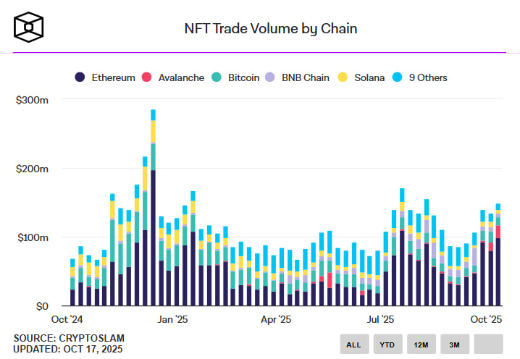The height and width of the screenshot is (359, 520).
Task: Click the tallest bar in the chart
Action: [153, 217]
